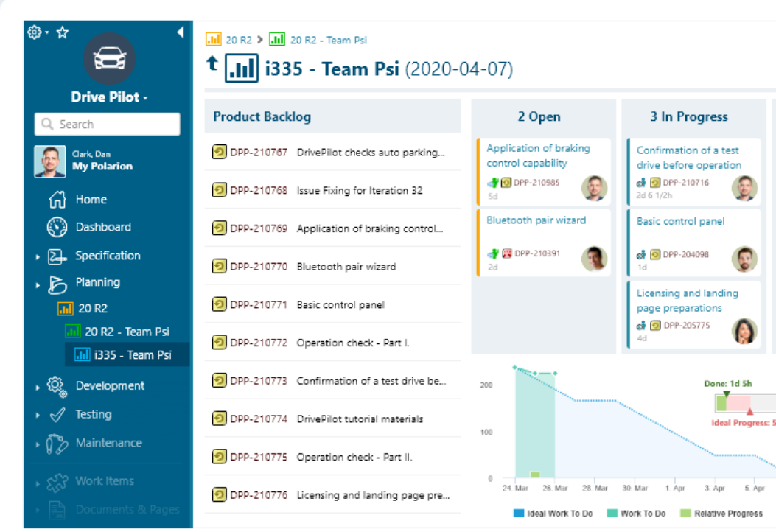Screen dimensions: 776x532
Task: Expand the Work Items tree node
Action: click(x=38, y=483)
